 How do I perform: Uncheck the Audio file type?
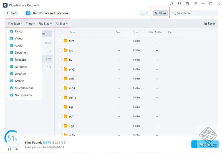[x=12, y=45]
